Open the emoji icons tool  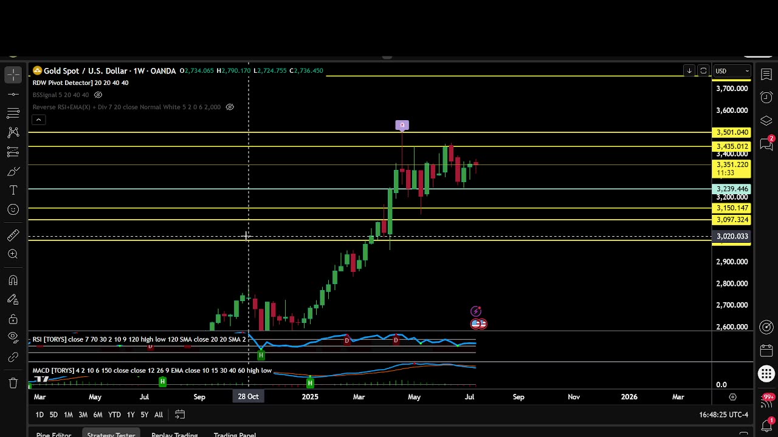pos(13,209)
